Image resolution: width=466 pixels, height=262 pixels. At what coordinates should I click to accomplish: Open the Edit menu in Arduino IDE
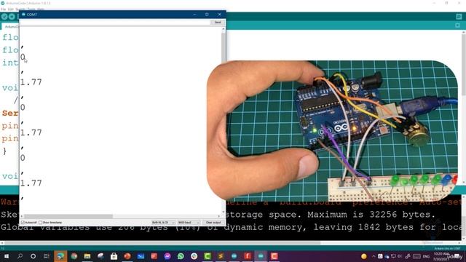coord(11,9)
